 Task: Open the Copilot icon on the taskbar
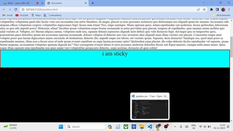click(110, 127)
